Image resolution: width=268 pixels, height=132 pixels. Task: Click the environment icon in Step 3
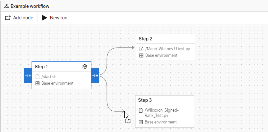(141, 122)
